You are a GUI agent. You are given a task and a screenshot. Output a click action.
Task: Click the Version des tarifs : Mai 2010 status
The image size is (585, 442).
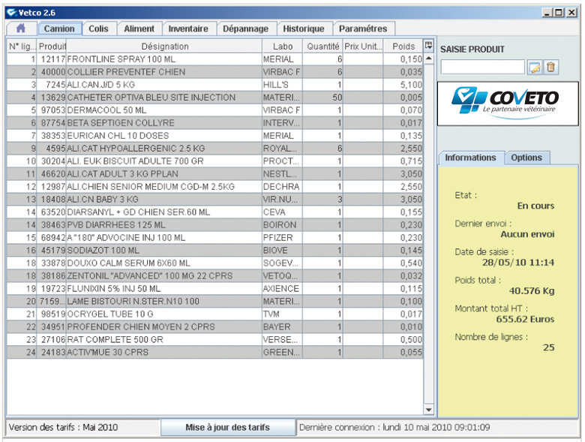[63, 428]
